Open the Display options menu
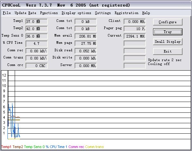Viewport: 192px width, 151px height. [77, 13]
